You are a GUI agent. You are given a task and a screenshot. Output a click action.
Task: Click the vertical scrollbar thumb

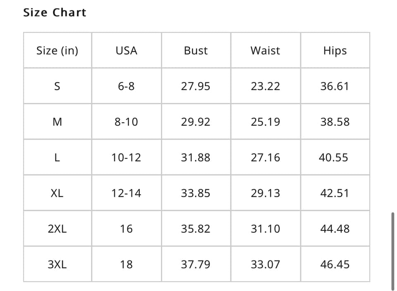[393, 251]
